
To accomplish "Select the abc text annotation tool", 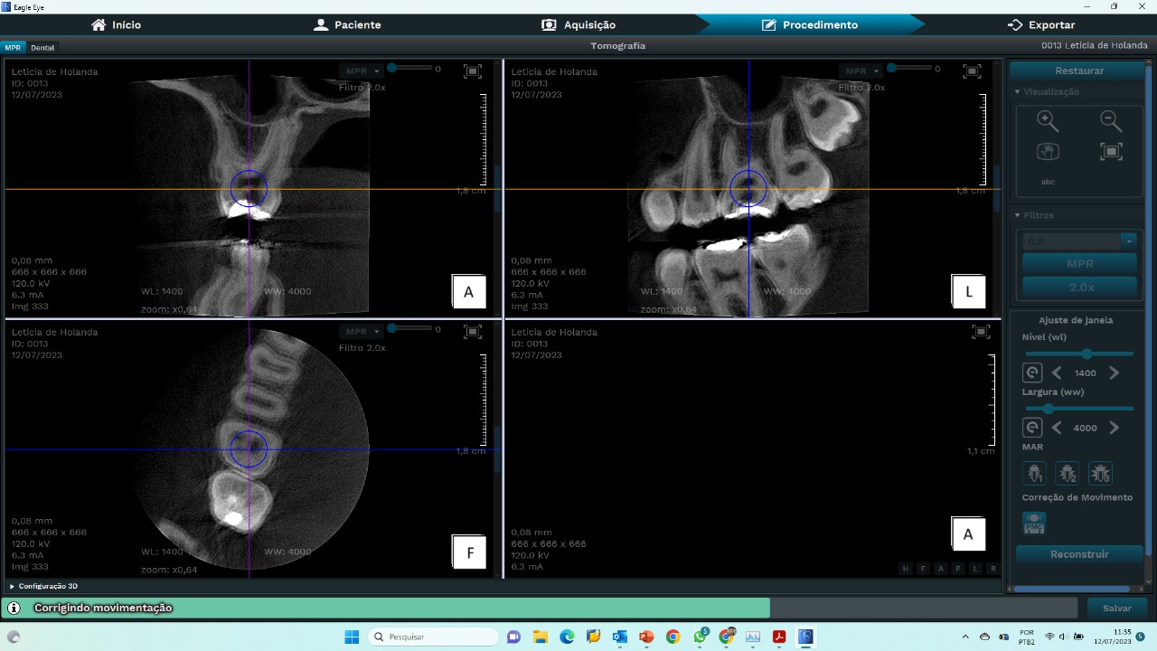I will coord(1048,182).
